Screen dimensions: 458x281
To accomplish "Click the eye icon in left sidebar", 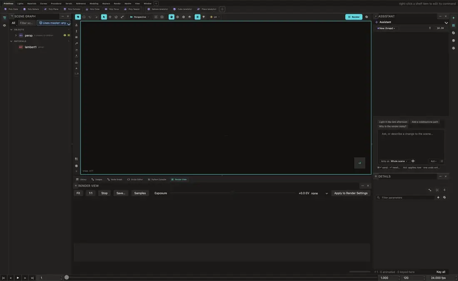I will (5, 25).
